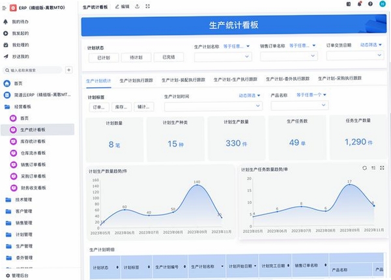Click the share/export icon in top toolbar
The width and height of the screenshot is (391, 280).
click(x=137, y=7)
